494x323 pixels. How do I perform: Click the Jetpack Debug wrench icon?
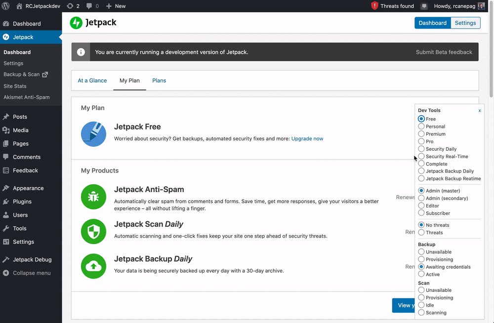[x=6, y=260]
